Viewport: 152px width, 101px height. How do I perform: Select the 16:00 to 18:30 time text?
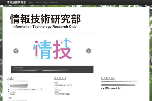tap(62, 94)
